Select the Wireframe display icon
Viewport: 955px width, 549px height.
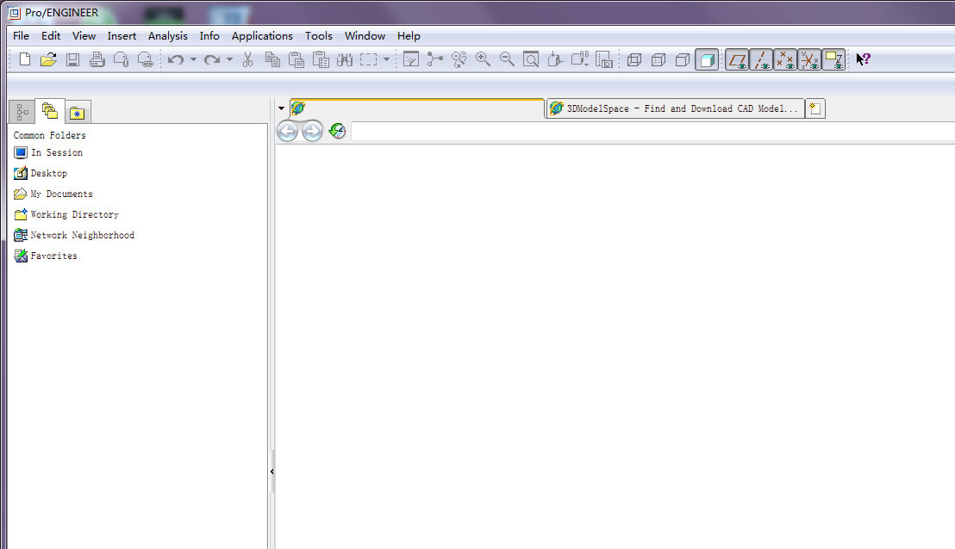[x=634, y=59]
